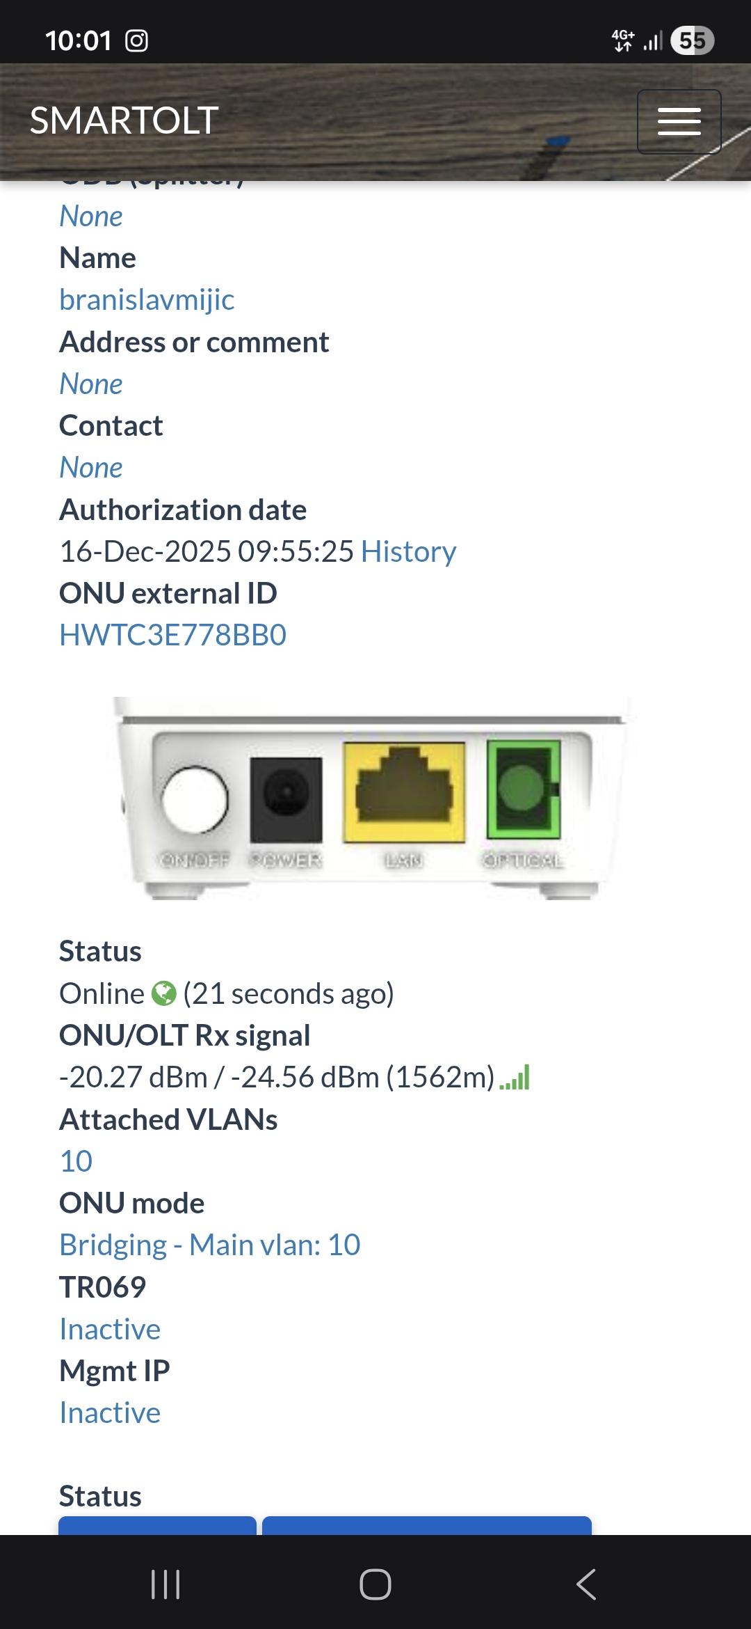
Task: Change ONU mode Bridging - Main vlan: 10
Action: (209, 1245)
